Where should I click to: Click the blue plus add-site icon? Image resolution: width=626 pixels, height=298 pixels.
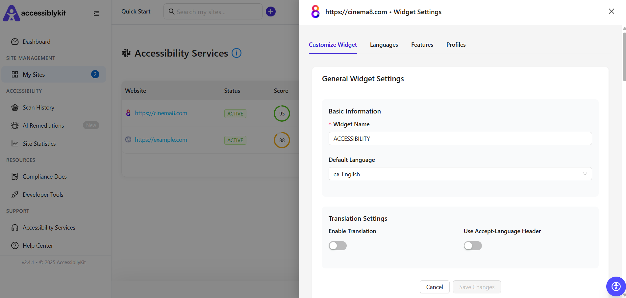(x=271, y=12)
